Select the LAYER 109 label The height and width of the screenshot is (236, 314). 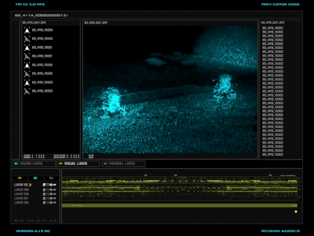pyautogui.click(x=21, y=189)
